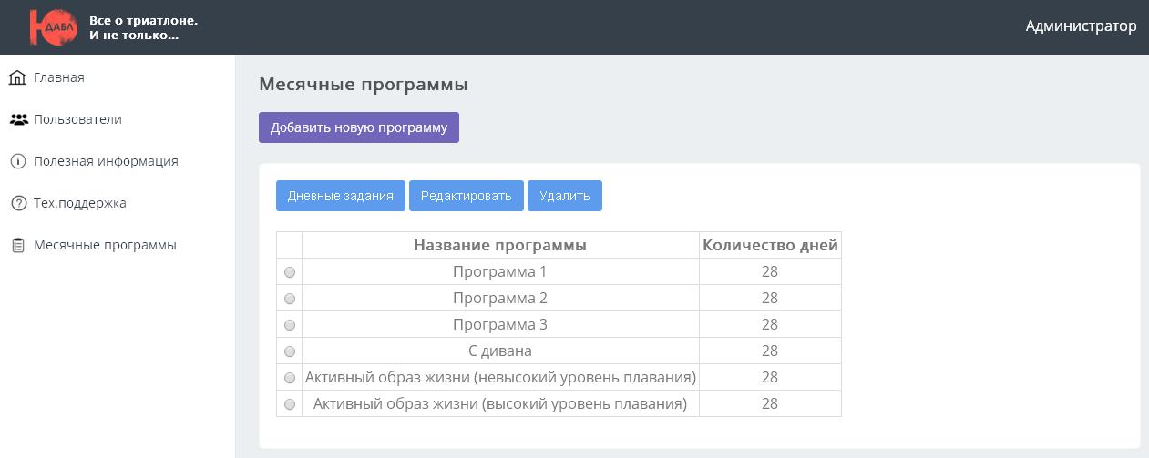Click the Месячные программы clipboard icon
The height and width of the screenshot is (458, 1149).
(17, 246)
